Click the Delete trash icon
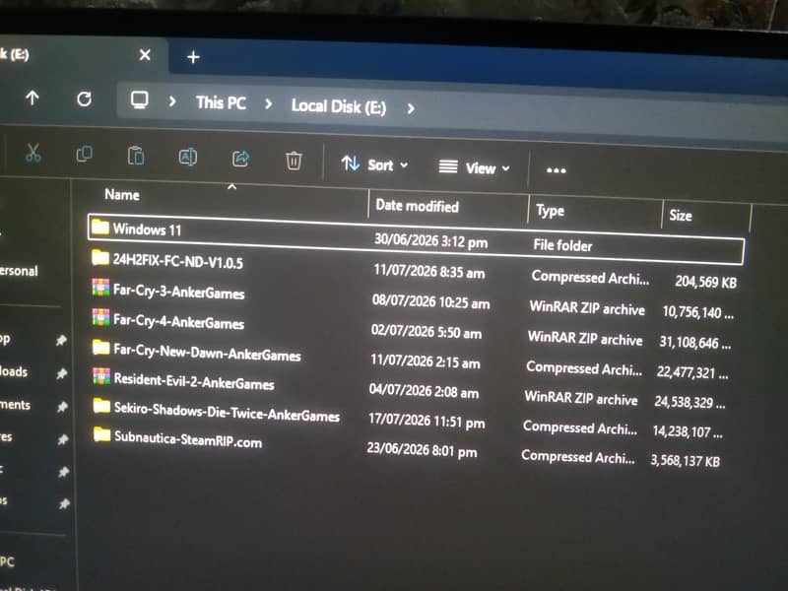 coord(294,161)
